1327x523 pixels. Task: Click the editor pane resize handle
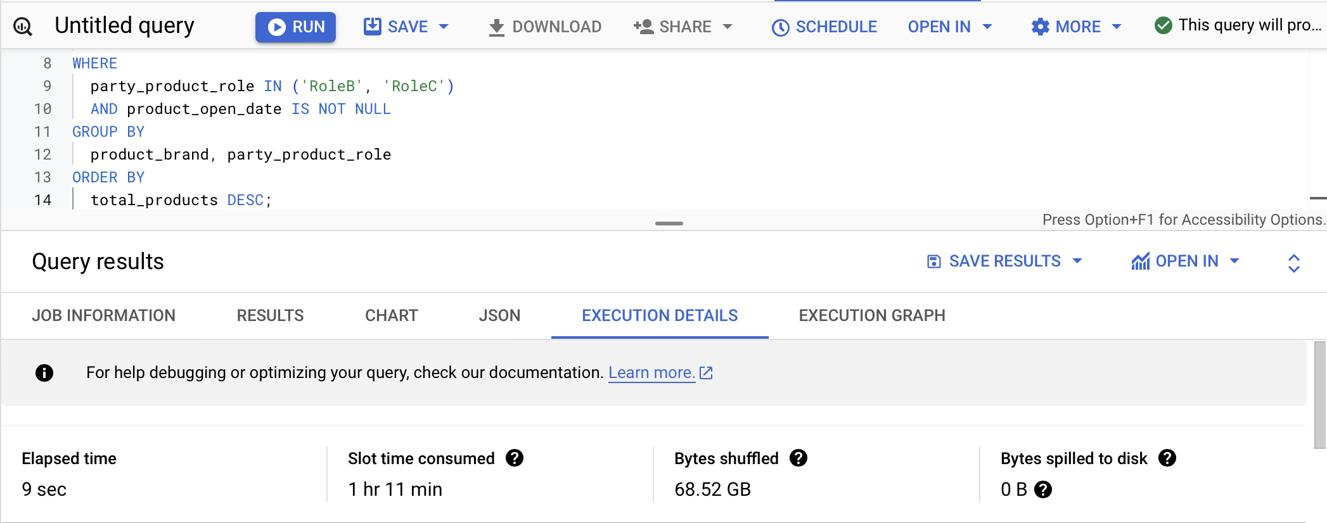coord(669,224)
